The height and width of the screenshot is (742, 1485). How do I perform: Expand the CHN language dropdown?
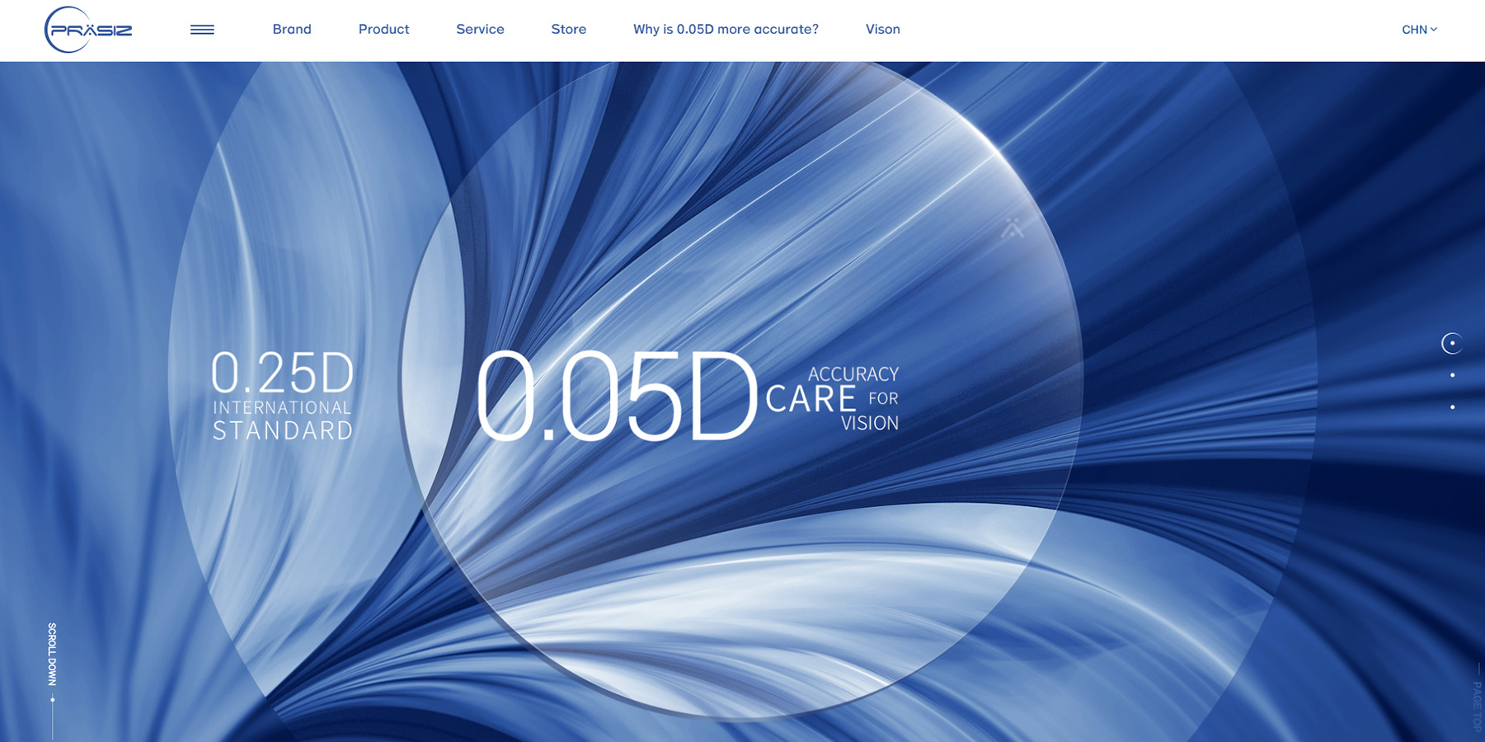(x=1414, y=30)
